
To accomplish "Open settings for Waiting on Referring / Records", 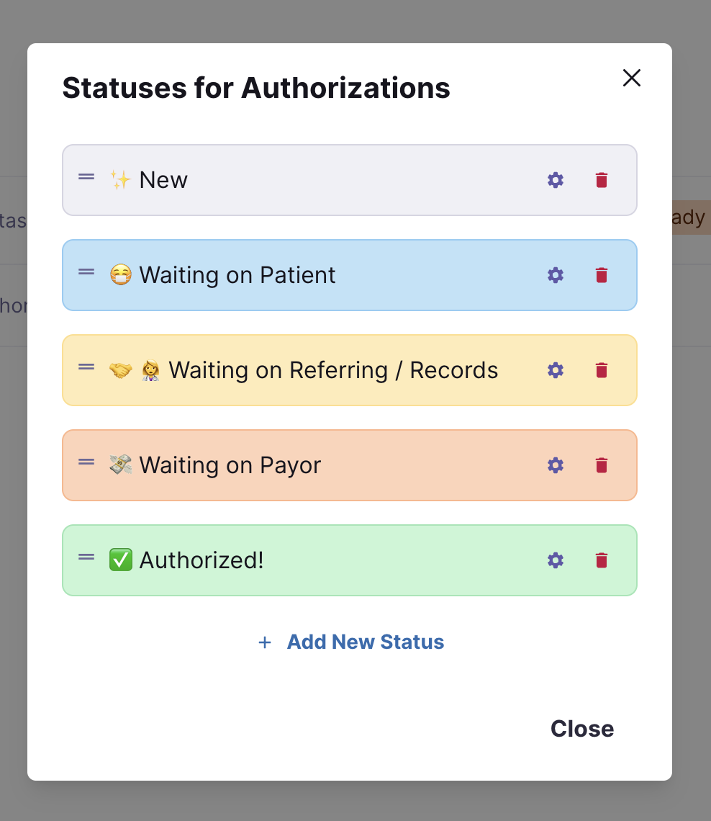I will coord(555,370).
